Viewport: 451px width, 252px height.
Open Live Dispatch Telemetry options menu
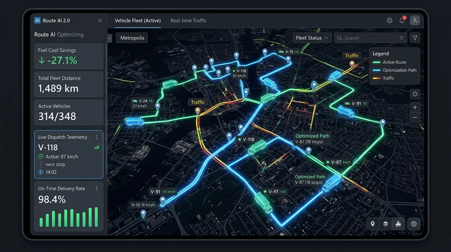coord(97,137)
